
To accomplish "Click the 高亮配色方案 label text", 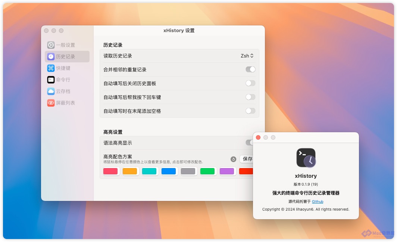I will coord(118,156).
